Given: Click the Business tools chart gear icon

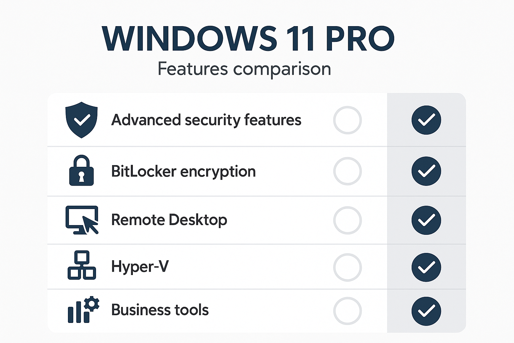Looking at the screenshot, I should point(83,310).
